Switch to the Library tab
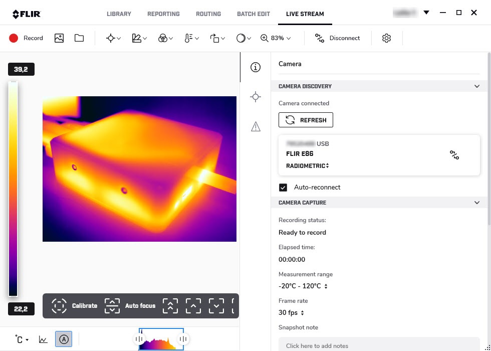 119,14
